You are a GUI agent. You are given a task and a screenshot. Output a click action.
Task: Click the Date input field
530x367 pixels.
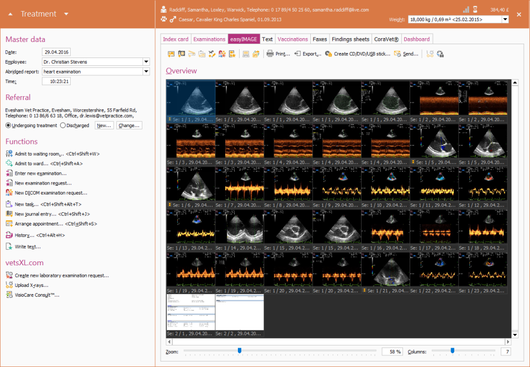(56, 52)
